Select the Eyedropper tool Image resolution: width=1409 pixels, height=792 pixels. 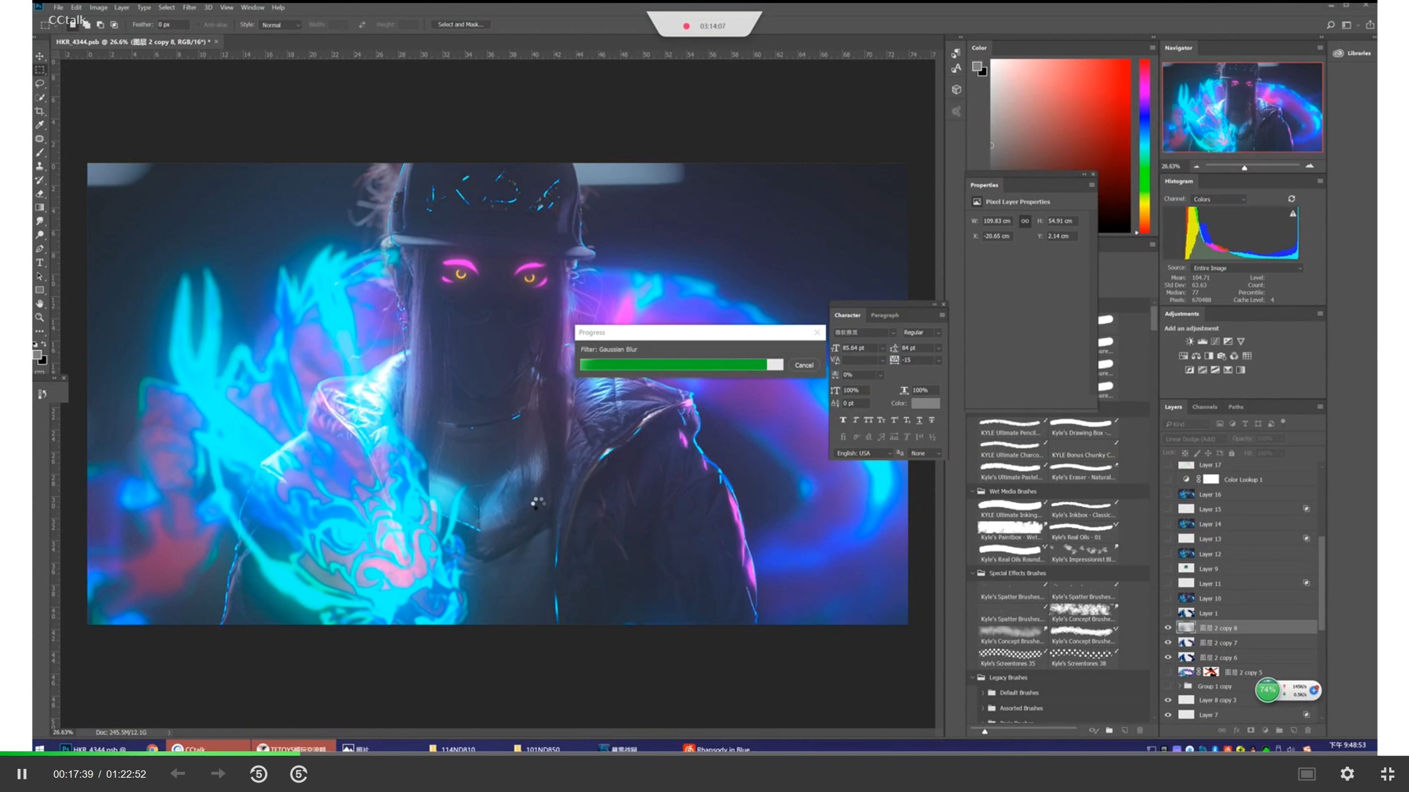[40, 125]
